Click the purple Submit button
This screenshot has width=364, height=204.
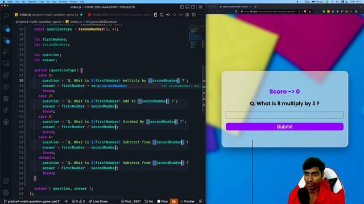[284, 126]
